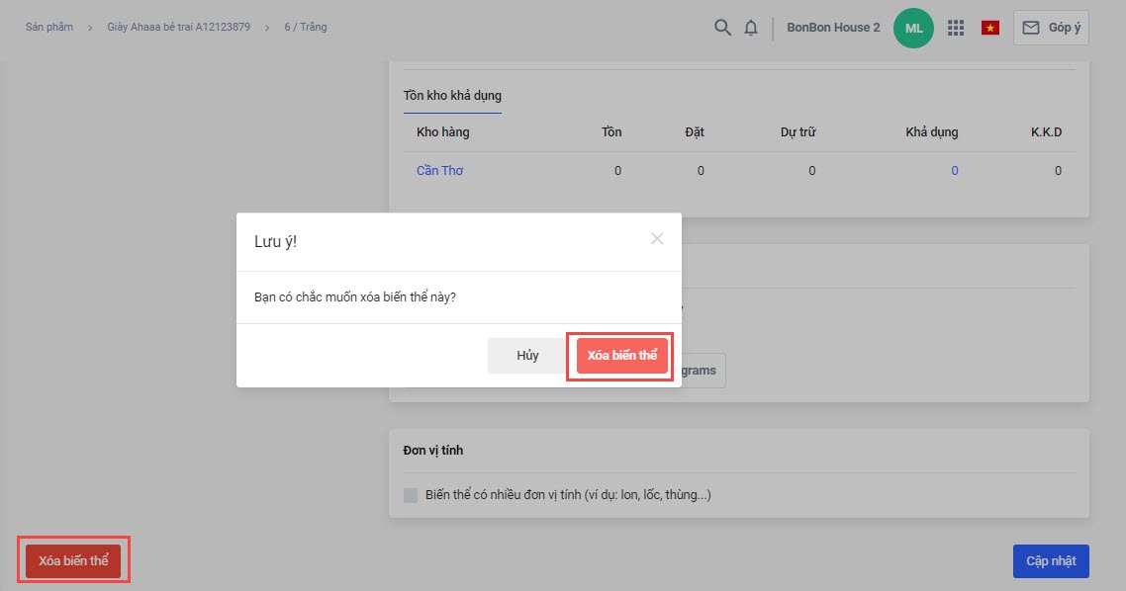The height and width of the screenshot is (591, 1126).
Task: Click the blue Khả dụng value 0
Action: point(955,171)
